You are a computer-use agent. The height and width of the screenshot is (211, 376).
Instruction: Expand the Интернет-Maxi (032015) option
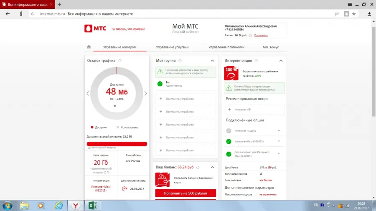[279, 141]
